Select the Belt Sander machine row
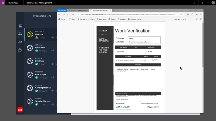The height and width of the screenshot is (121, 216). [41, 48]
